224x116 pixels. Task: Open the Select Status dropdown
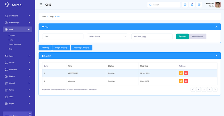[x=107, y=36]
